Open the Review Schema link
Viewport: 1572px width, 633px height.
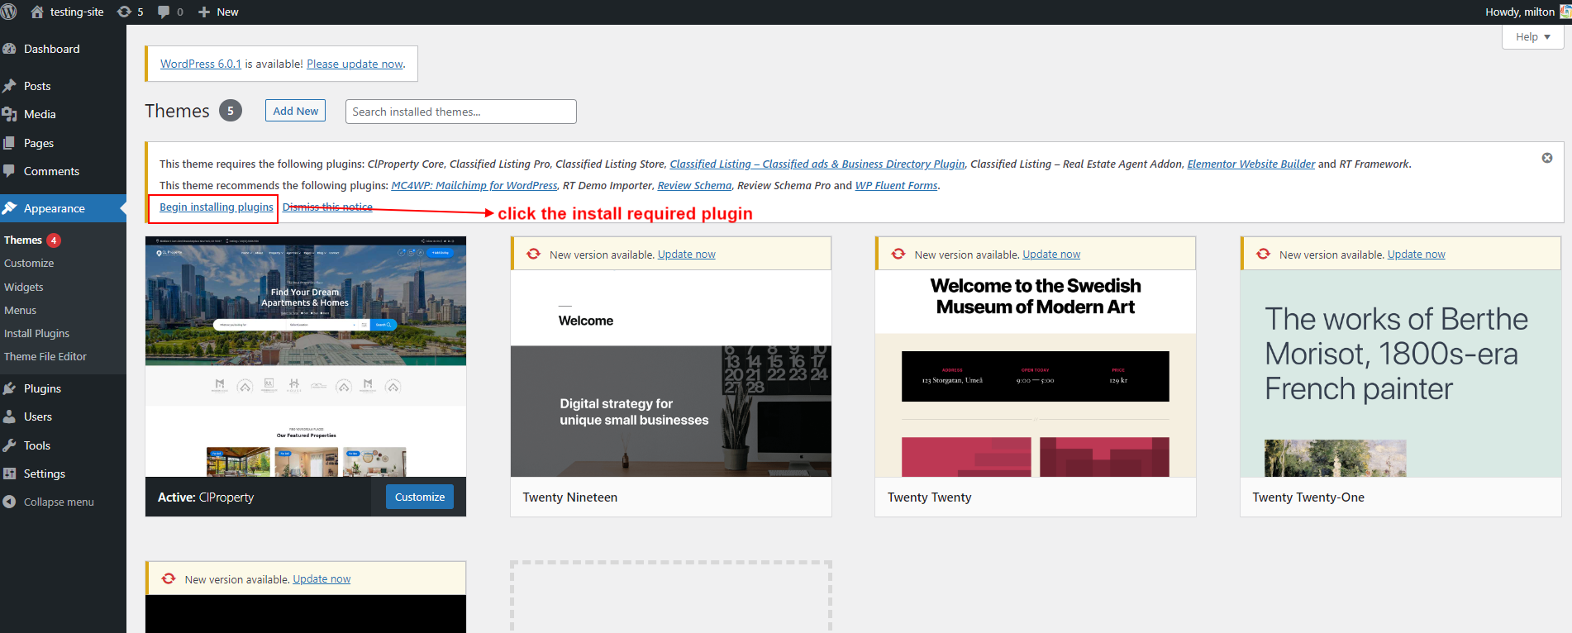click(694, 185)
